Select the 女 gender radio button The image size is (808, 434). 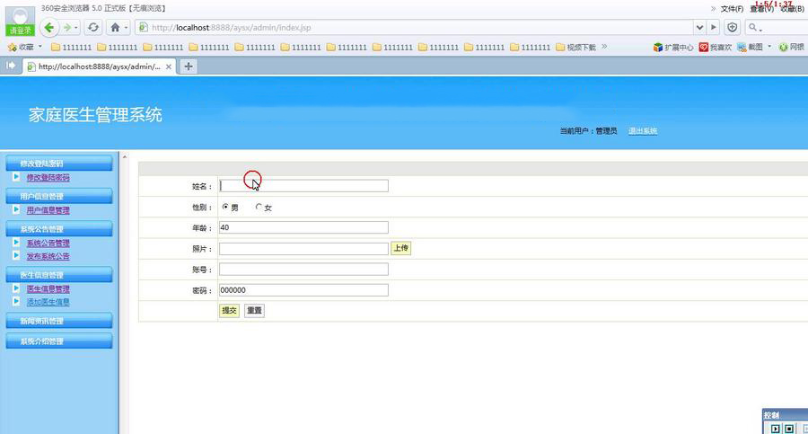tap(259, 208)
